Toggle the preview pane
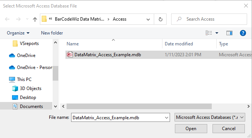Viewport: 252px width, 138px height. point(229,33)
